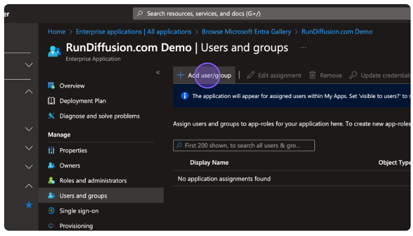The width and height of the screenshot is (413, 236).
Task: Click the Deployment Plan book icon
Action: (x=51, y=101)
